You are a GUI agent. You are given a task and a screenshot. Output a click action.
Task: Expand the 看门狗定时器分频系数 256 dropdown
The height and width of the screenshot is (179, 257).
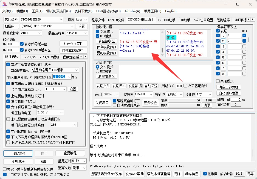[75, 125]
